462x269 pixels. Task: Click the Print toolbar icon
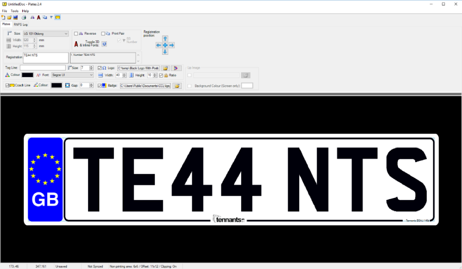click(x=24, y=17)
